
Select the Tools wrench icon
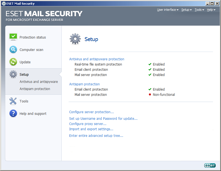[13, 101]
